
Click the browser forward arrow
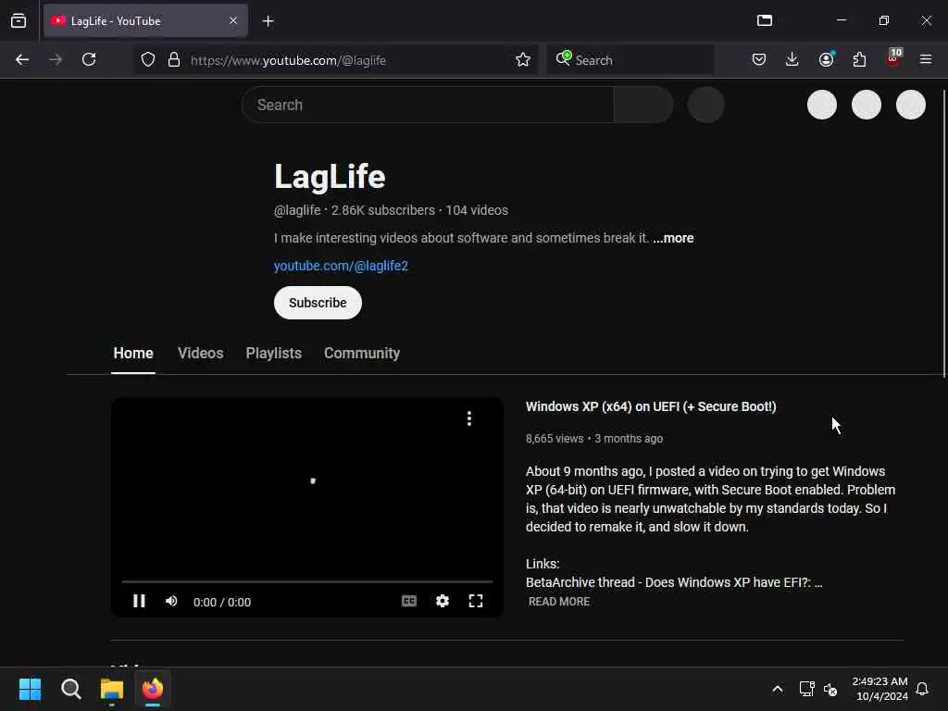point(56,60)
